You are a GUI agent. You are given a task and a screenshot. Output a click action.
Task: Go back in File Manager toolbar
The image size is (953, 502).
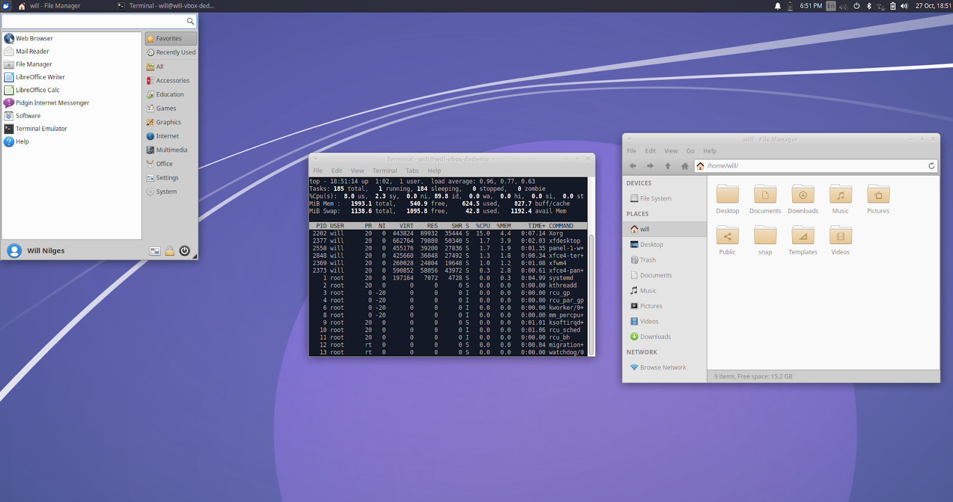coord(633,166)
